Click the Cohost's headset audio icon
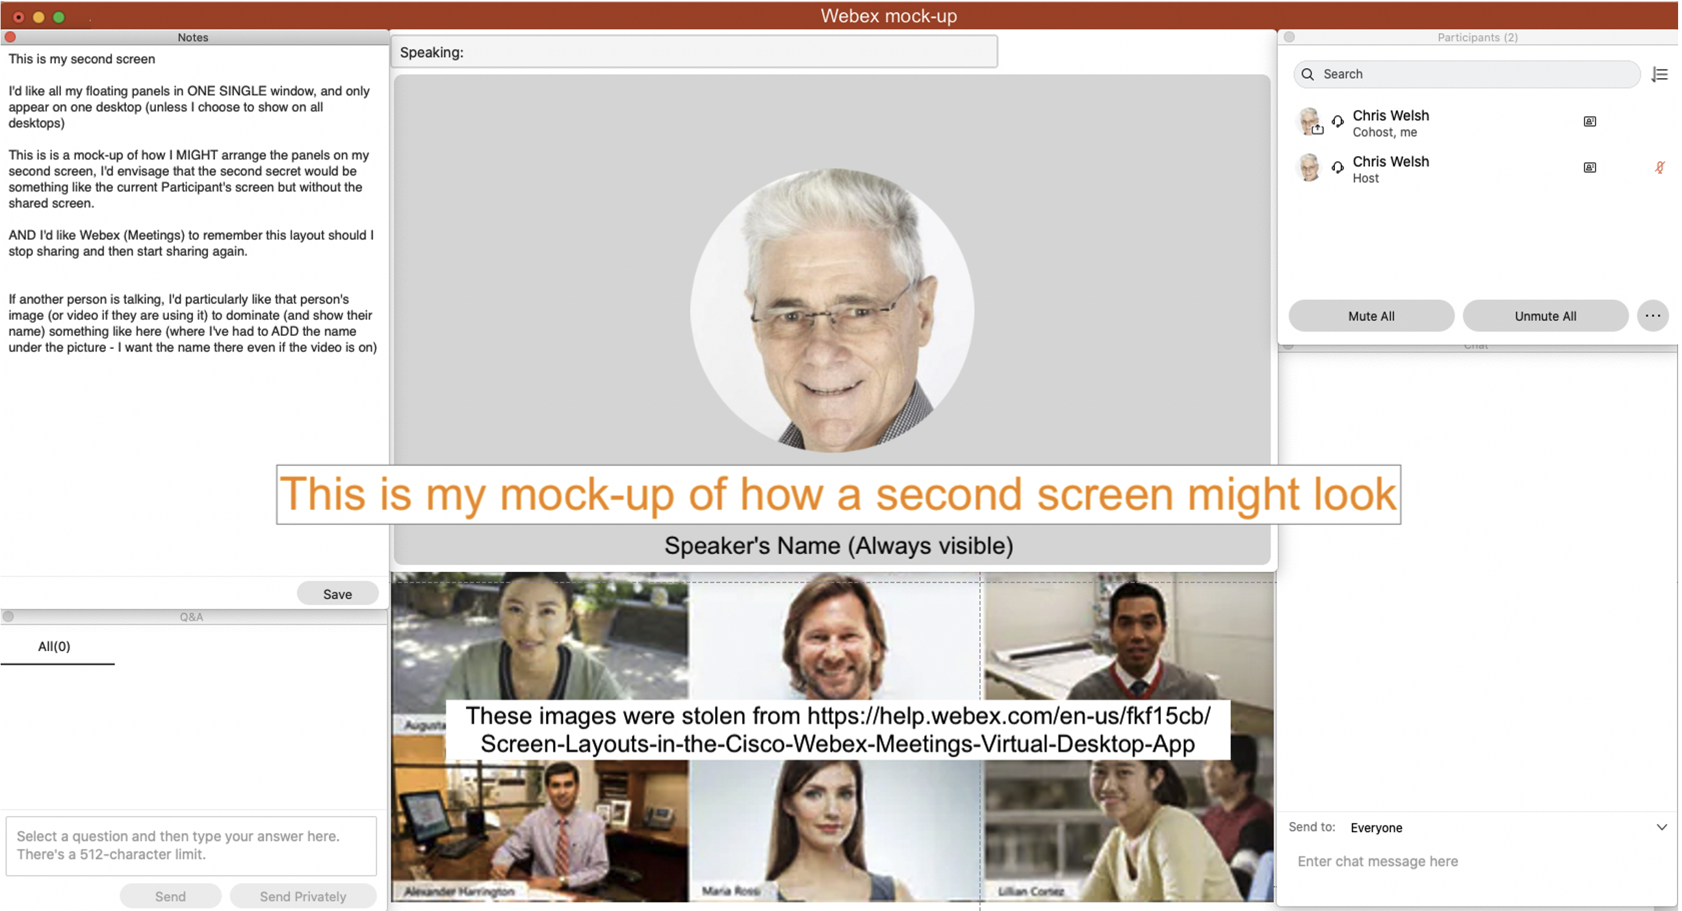 pos(1338,122)
